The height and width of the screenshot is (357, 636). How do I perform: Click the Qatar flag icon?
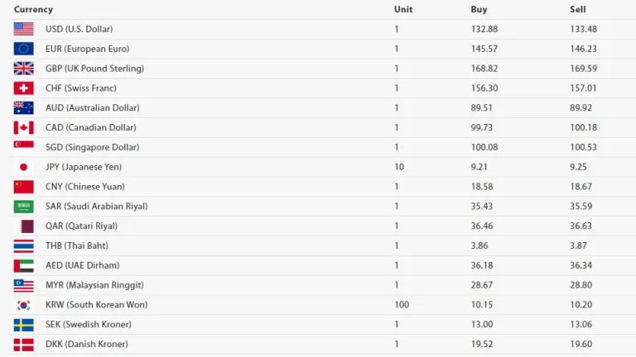pyautogui.click(x=23, y=226)
